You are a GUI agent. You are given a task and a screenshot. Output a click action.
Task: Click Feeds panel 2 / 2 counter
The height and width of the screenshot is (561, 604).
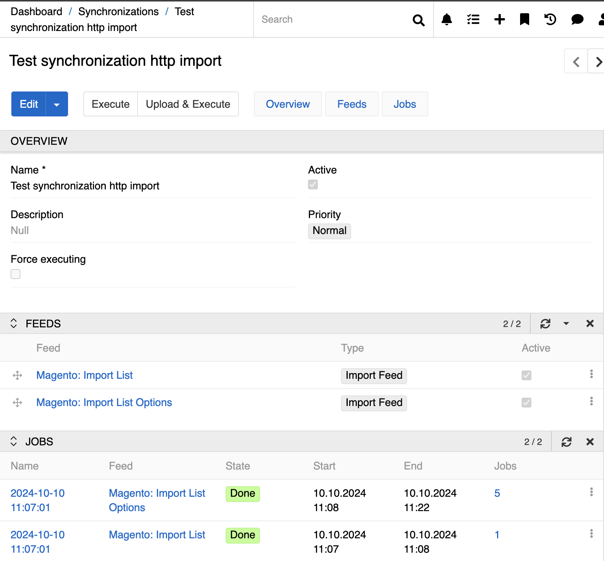tap(512, 324)
